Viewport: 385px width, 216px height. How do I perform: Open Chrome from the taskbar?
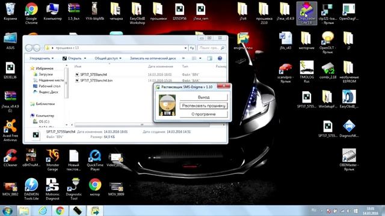pos(60,211)
